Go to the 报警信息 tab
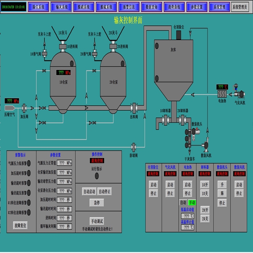 (x=129, y=7)
